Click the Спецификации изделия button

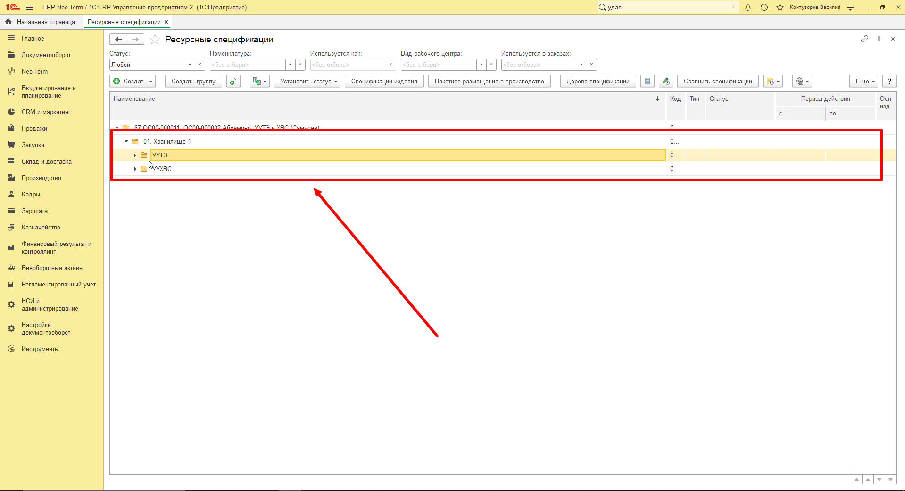[x=384, y=81]
